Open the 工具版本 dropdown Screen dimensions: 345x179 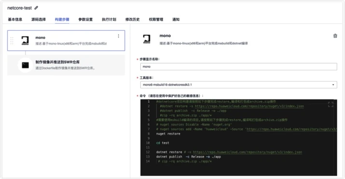[238, 84]
